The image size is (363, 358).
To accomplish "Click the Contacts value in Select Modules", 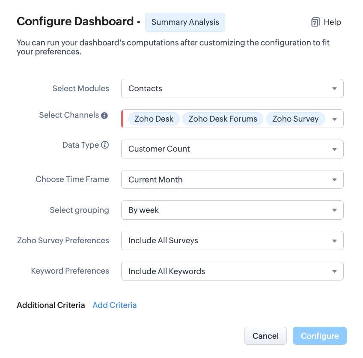I will click(x=146, y=89).
